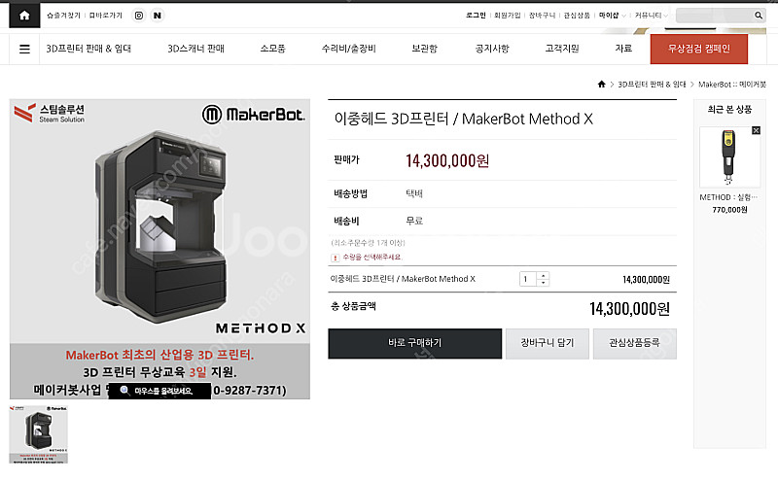Expand the 커뮤니티 dropdown
Screen dimensions: 778x482
(x=651, y=16)
